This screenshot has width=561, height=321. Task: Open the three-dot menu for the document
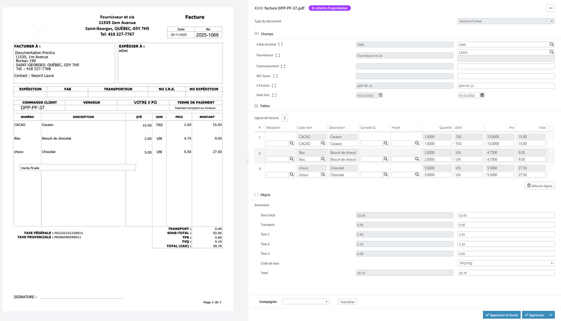click(x=550, y=8)
